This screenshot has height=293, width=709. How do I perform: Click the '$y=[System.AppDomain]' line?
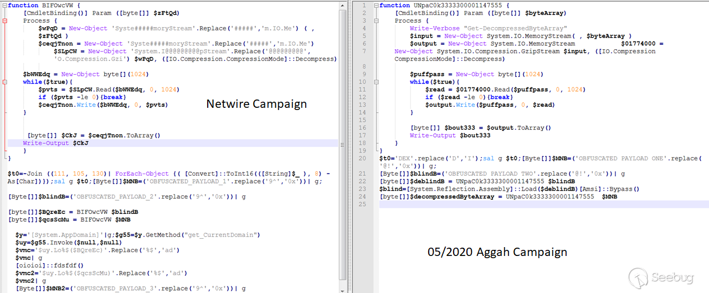click(x=138, y=235)
